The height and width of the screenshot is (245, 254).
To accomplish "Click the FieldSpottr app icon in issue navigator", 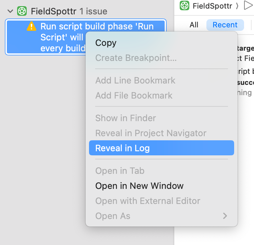I will coord(22,11).
